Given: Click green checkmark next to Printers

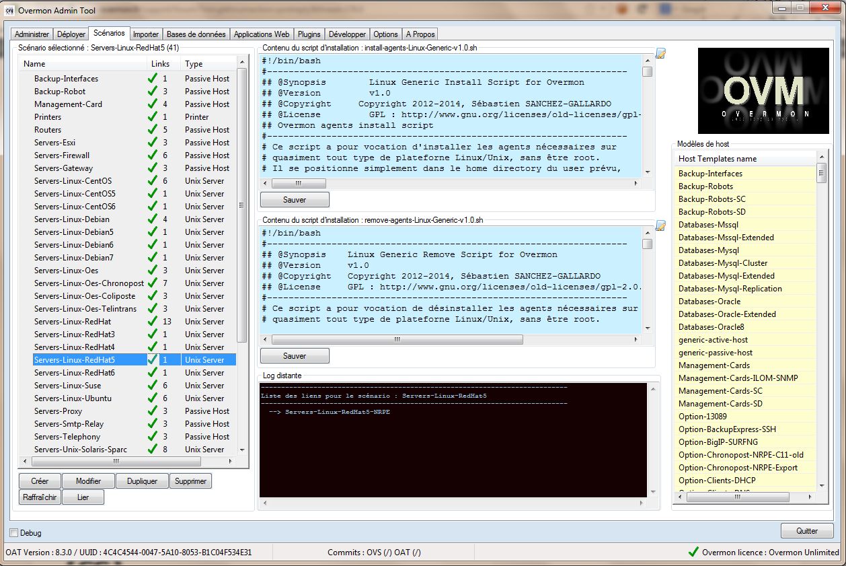Looking at the screenshot, I should pyautogui.click(x=153, y=117).
